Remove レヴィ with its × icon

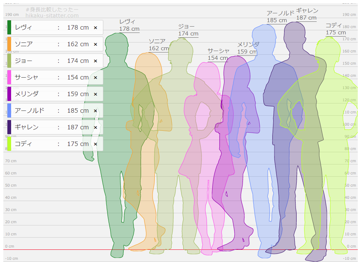click(95, 28)
